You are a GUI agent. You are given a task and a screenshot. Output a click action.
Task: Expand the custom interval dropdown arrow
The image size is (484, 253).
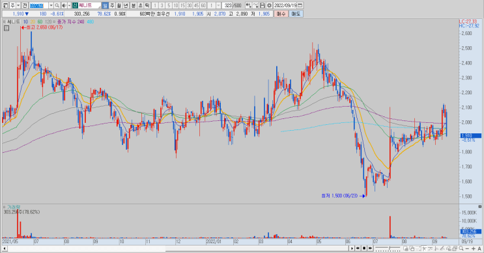pos(218,6)
